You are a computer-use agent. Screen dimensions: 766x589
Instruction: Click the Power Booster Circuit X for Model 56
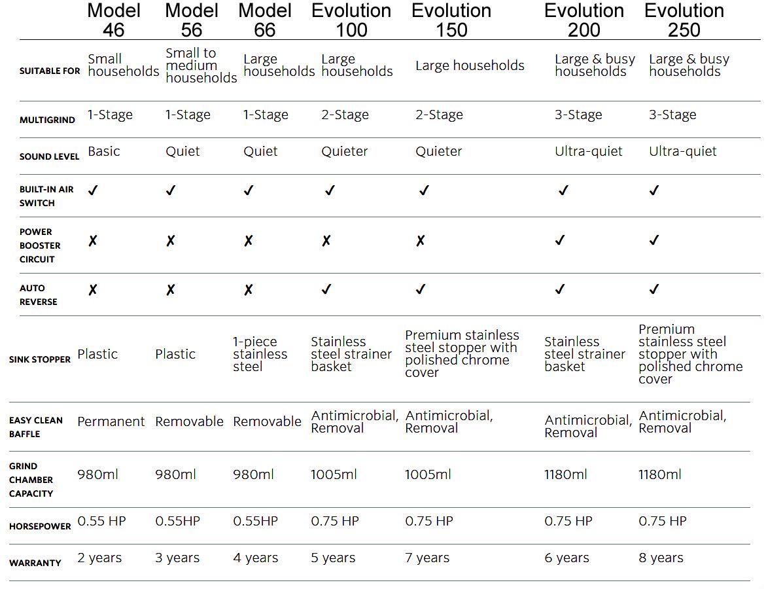coord(171,241)
